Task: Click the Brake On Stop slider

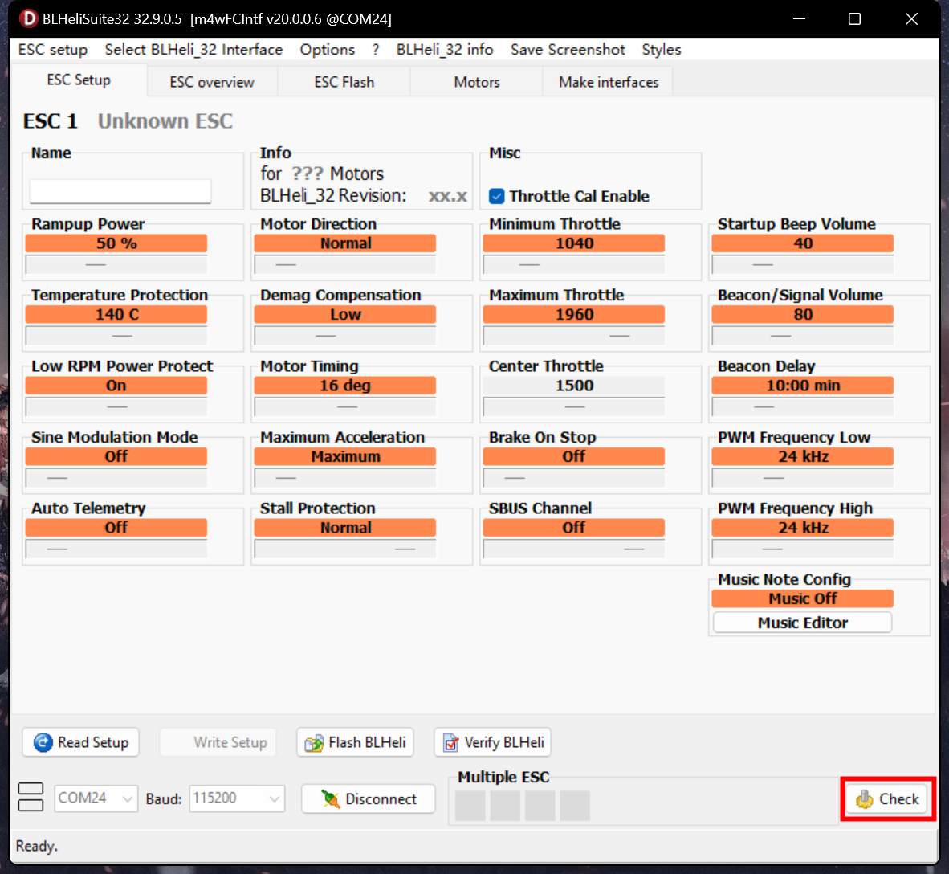Action: (x=574, y=478)
